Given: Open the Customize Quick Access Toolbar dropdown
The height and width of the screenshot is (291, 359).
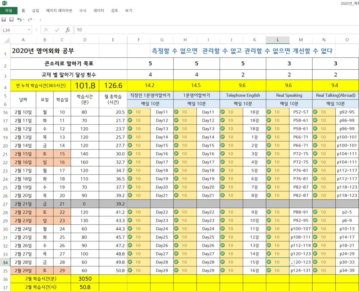Looking at the screenshot, I should click(40, 20).
